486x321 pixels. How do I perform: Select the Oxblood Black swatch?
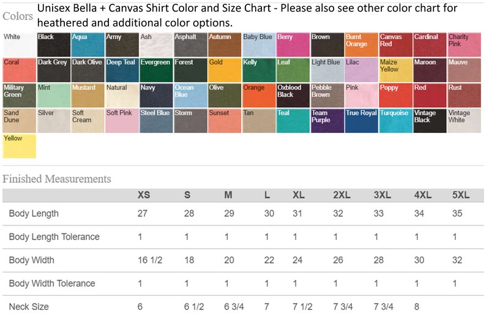point(293,96)
